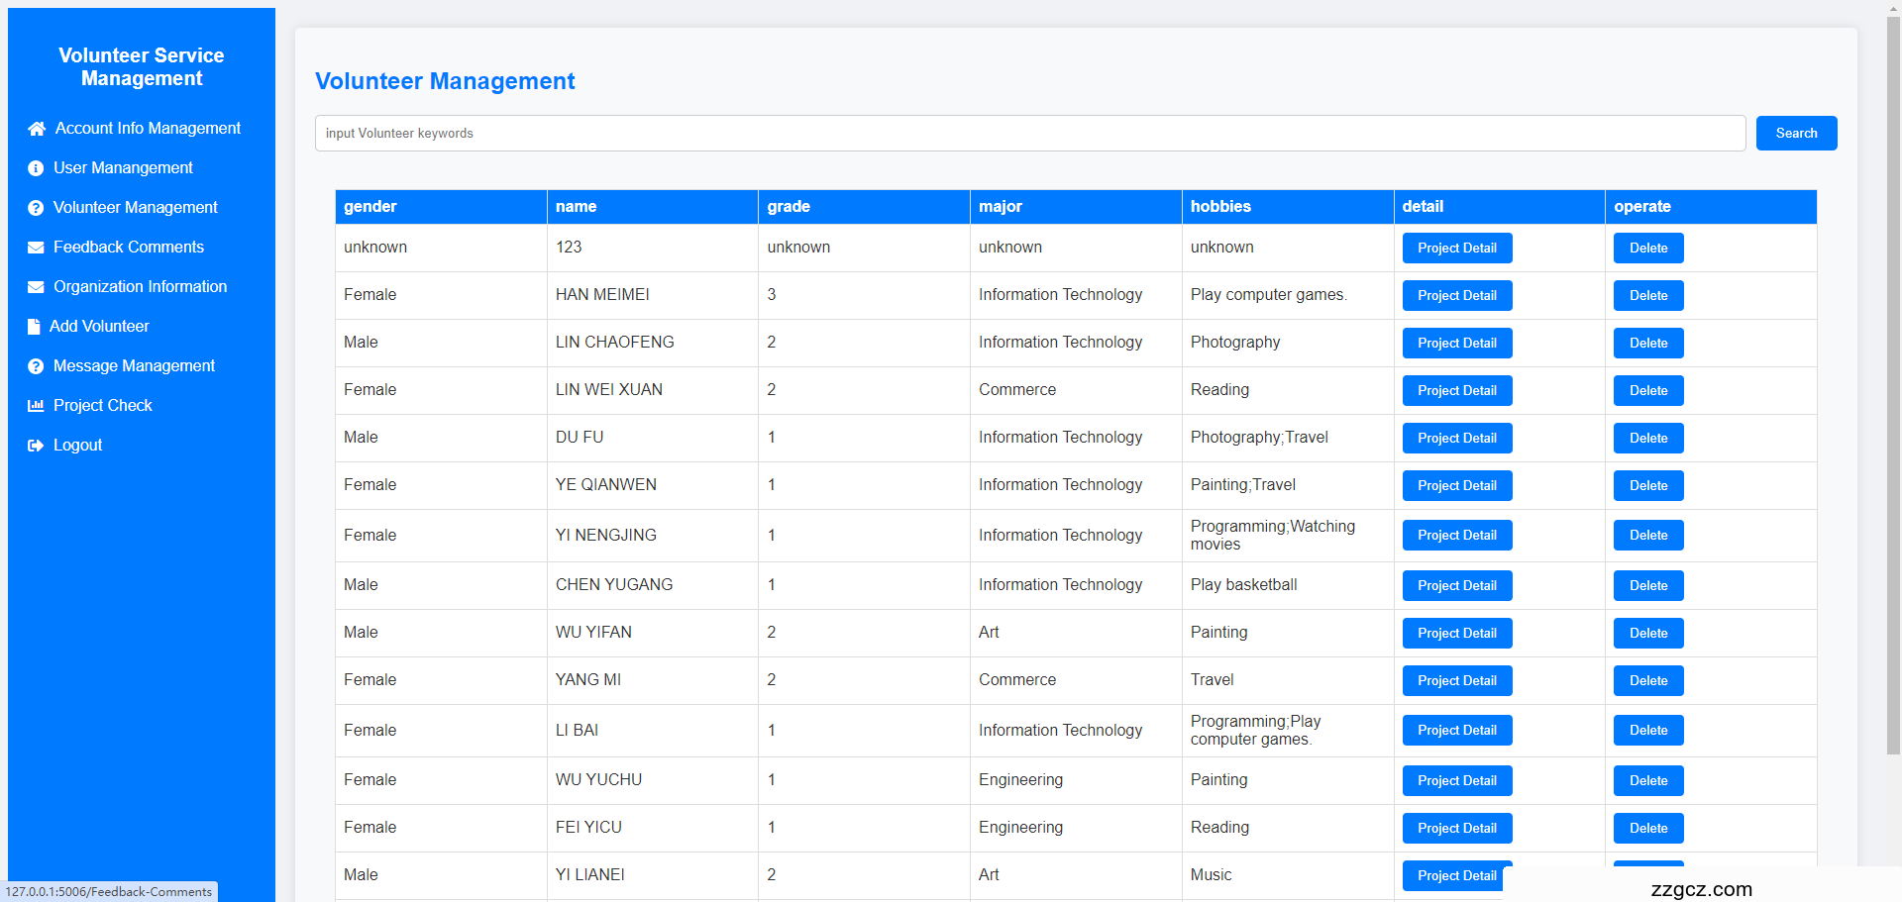Click the home icon beside Account Info Management
The width and height of the screenshot is (1902, 902).
(37, 129)
